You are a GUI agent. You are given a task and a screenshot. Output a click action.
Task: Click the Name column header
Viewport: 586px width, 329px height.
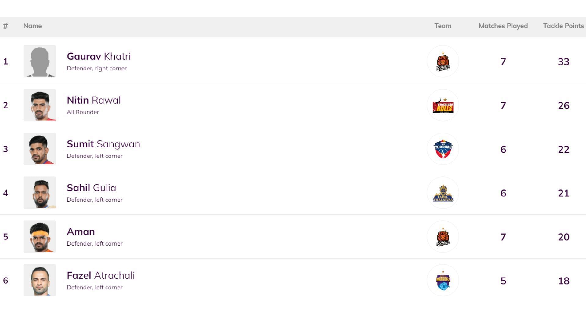(x=32, y=26)
